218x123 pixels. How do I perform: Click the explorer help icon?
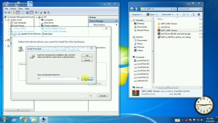coord(199,14)
